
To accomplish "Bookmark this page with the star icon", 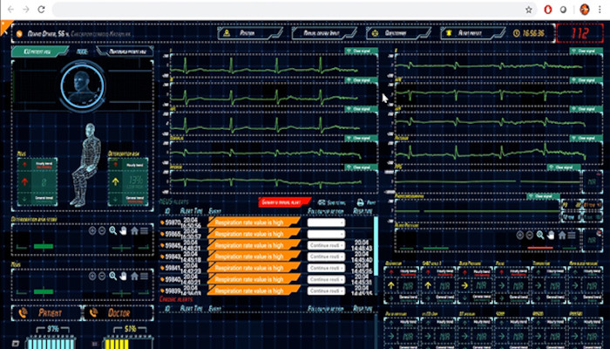I will pyautogui.click(x=529, y=9).
